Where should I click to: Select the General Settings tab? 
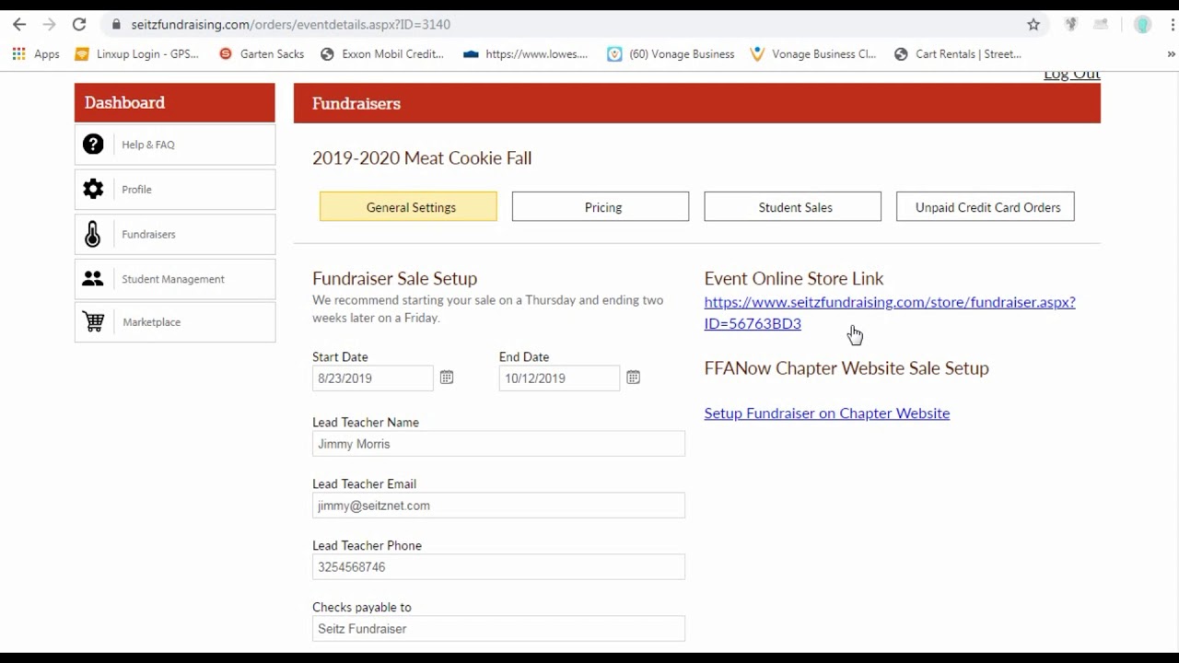tap(408, 207)
